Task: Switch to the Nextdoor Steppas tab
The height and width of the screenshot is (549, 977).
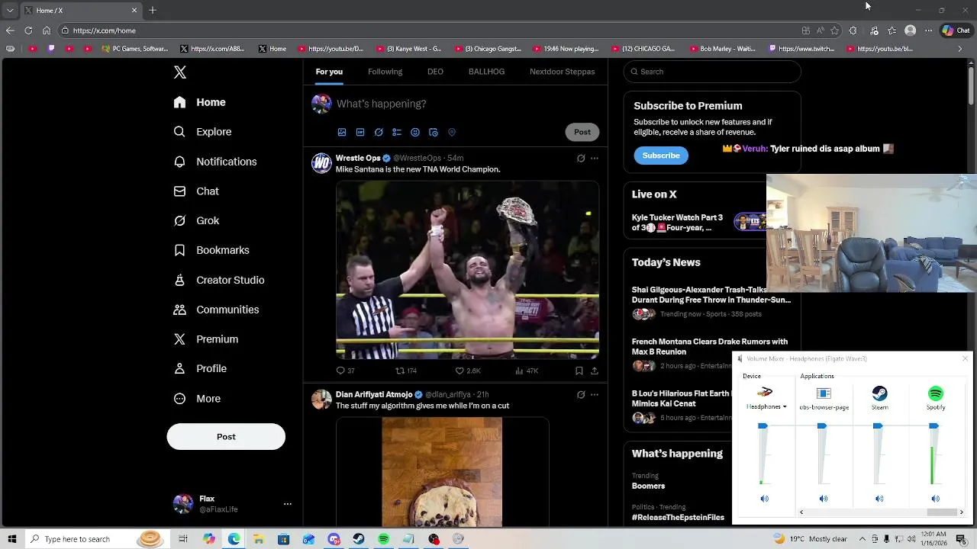Action: click(562, 72)
